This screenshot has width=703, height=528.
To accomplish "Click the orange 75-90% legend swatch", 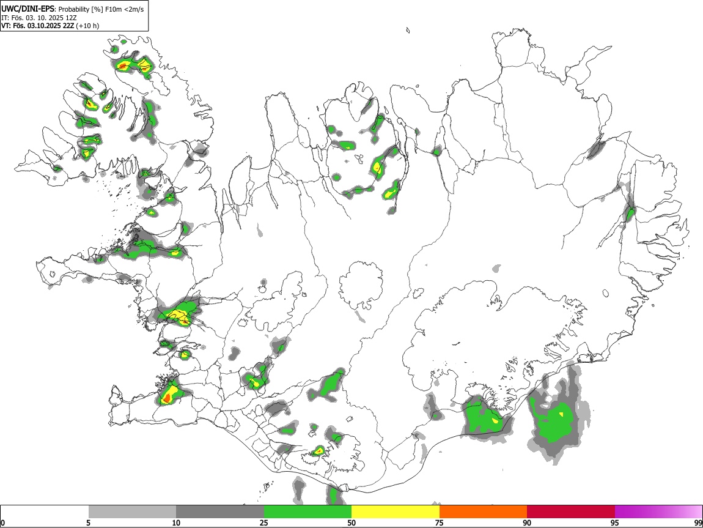I will point(484,511).
